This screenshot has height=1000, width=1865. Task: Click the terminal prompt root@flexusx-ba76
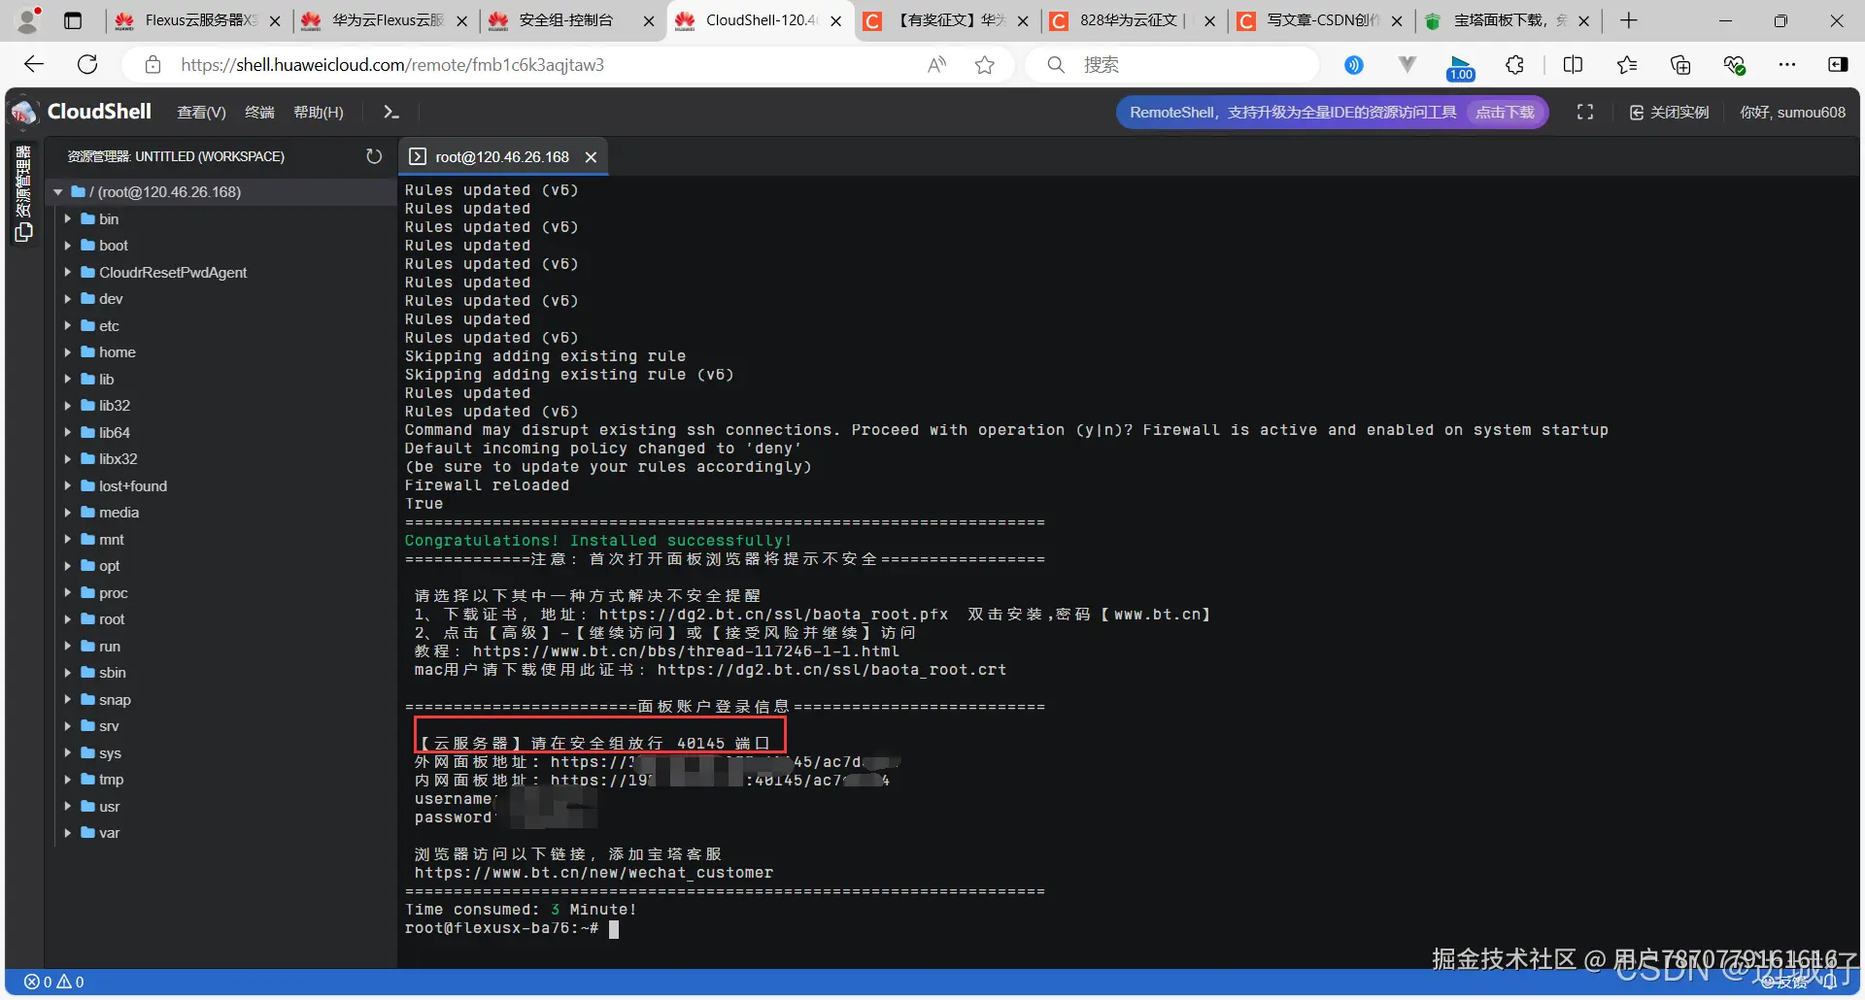click(x=501, y=929)
